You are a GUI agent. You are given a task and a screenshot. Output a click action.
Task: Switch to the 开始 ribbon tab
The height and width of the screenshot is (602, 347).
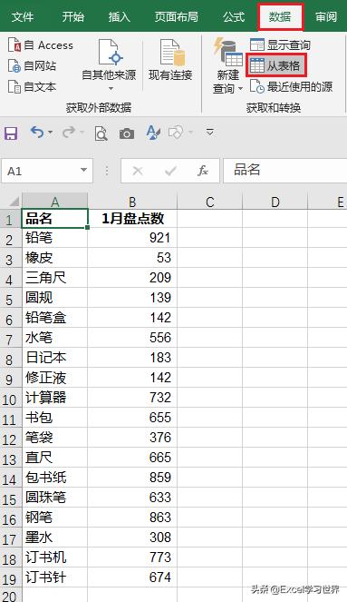click(x=73, y=16)
